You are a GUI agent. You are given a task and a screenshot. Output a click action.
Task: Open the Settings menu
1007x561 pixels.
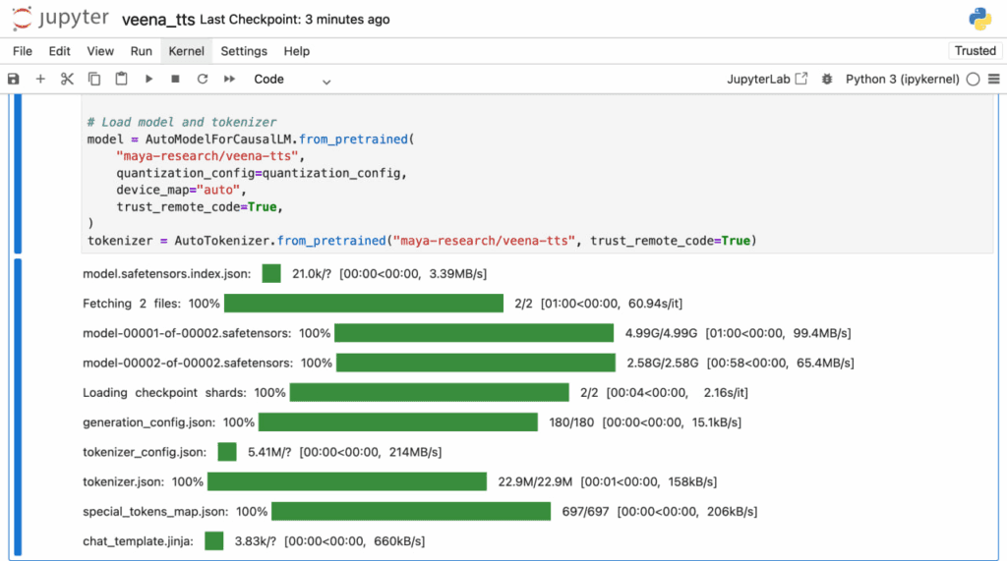point(243,51)
